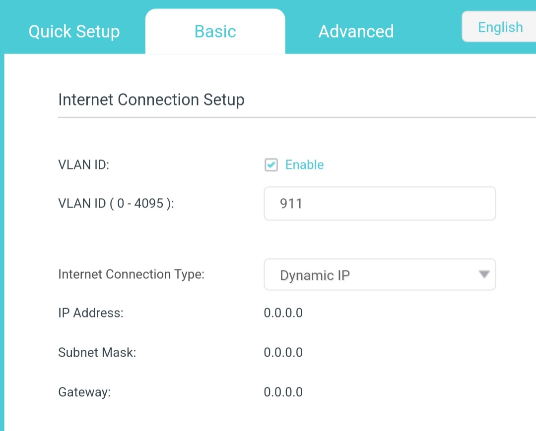Image resolution: width=536 pixels, height=431 pixels.
Task: Click the Gateway label
Action: point(84,392)
